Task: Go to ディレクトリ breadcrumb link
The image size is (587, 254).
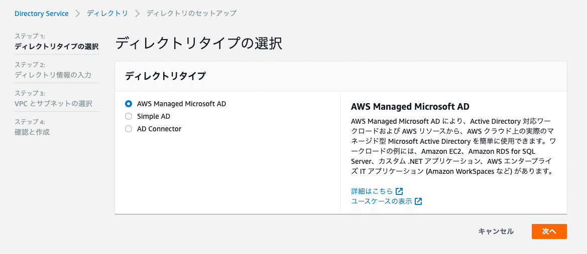Action: (107, 14)
